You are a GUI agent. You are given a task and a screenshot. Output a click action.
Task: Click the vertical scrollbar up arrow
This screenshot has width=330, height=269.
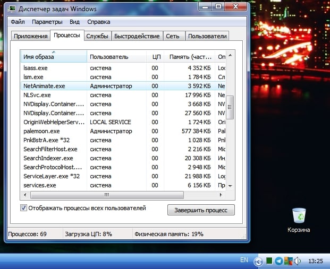(230, 56)
